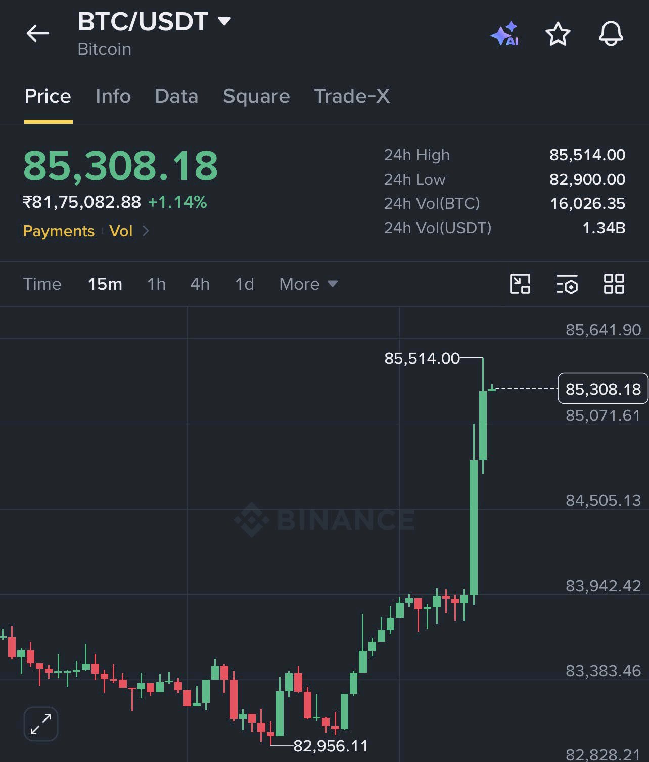Switch to the Data tab
Viewport: 649px width, 762px height.
point(176,96)
